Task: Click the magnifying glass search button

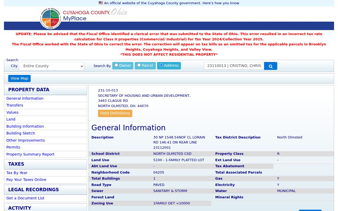Action: click(270, 66)
